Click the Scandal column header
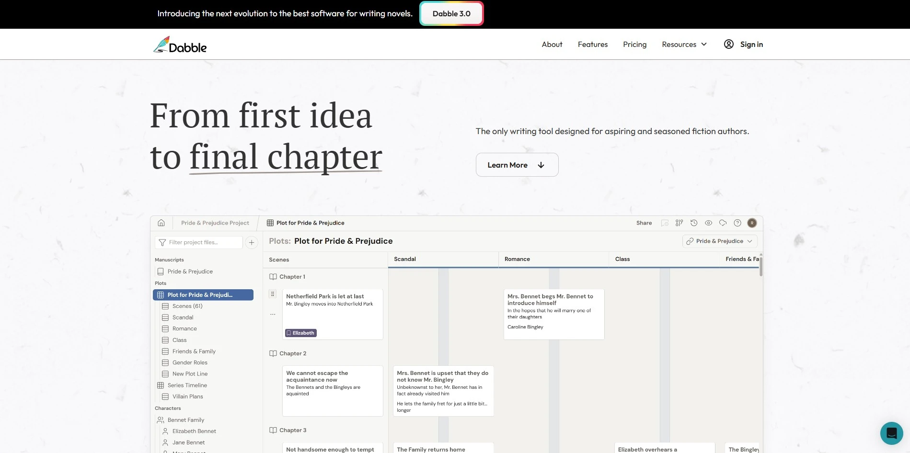The image size is (910, 453). point(443,259)
